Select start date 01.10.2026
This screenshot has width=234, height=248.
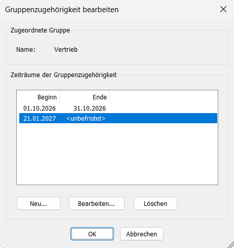[x=40, y=109]
